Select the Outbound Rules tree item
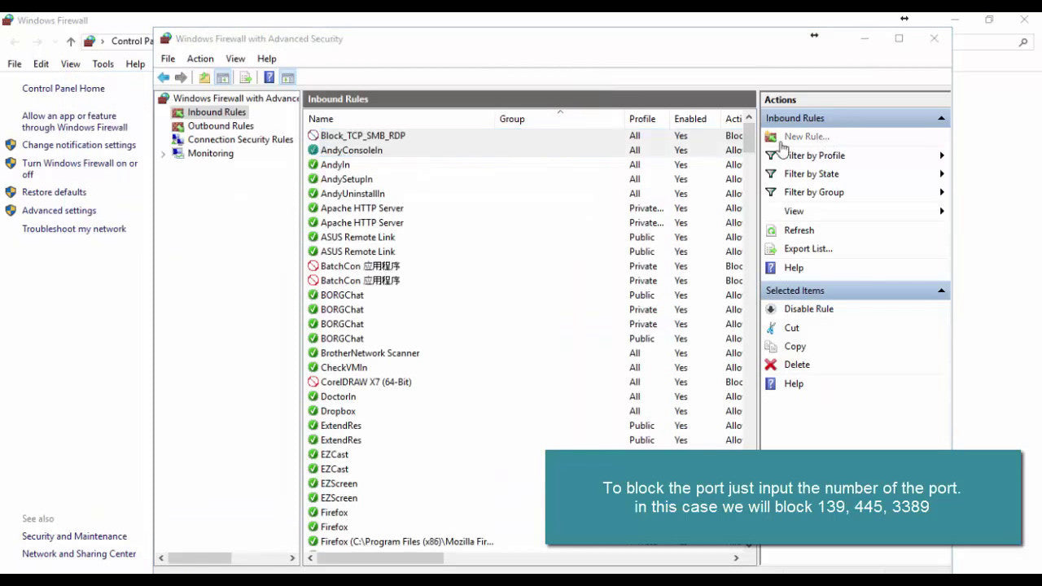1042x586 pixels. click(221, 126)
